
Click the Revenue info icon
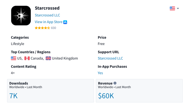click(115, 83)
